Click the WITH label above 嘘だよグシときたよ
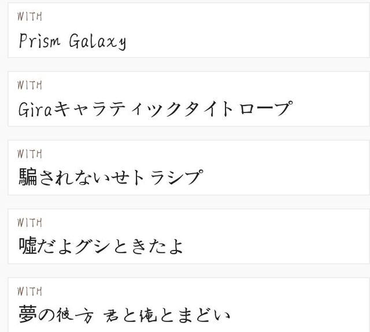This screenshot has width=370, height=332. [x=29, y=223]
